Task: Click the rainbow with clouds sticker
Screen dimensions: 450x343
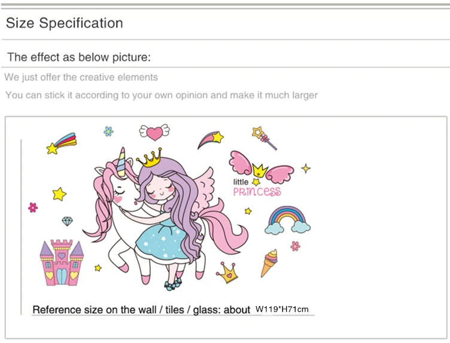Action: click(288, 220)
